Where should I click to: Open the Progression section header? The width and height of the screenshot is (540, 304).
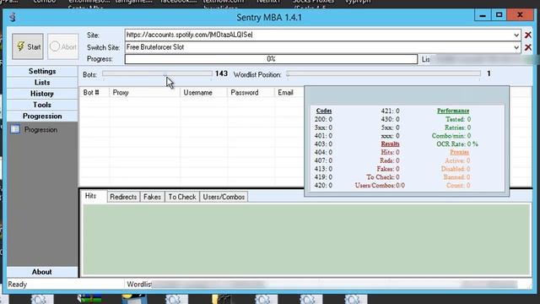pyautogui.click(x=42, y=117)
